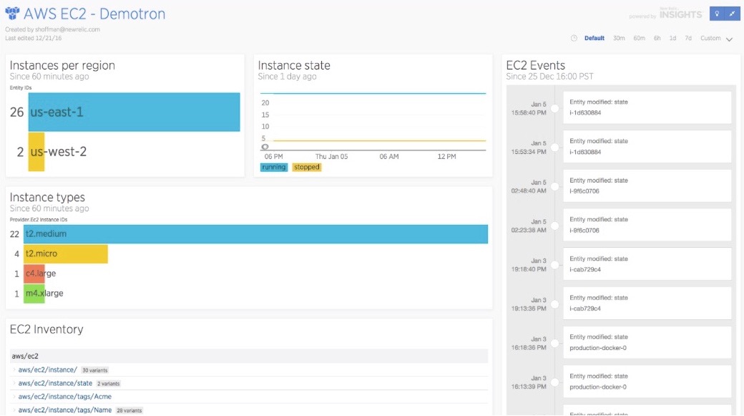Expand the aws/ec2/instance/tags/Name row chevron
This screenshot has height=416, width=744.
[x=14, y=410]
